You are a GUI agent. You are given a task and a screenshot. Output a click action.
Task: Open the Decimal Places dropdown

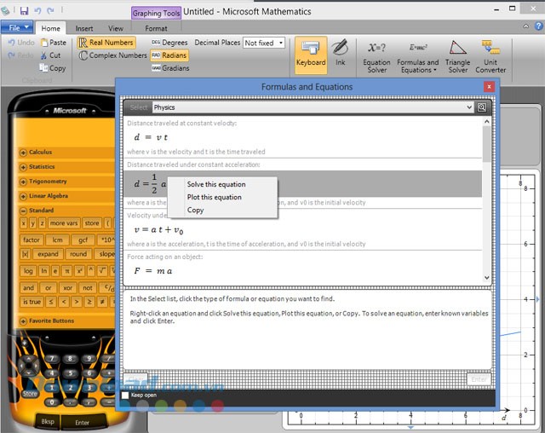click(264, 43)
